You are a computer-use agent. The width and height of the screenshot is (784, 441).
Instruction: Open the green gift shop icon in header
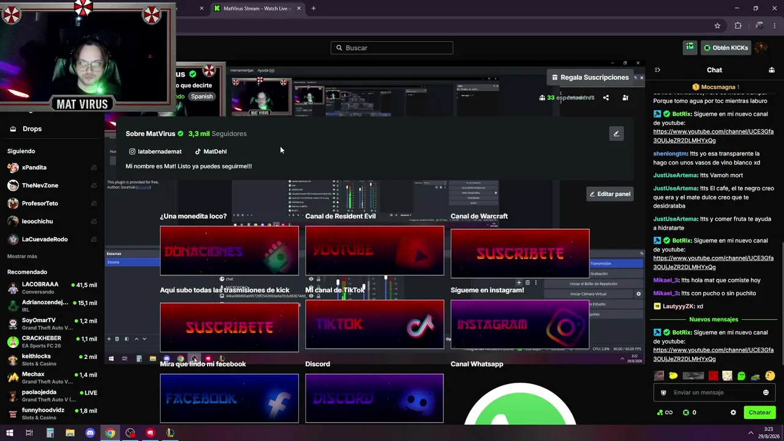690,47
